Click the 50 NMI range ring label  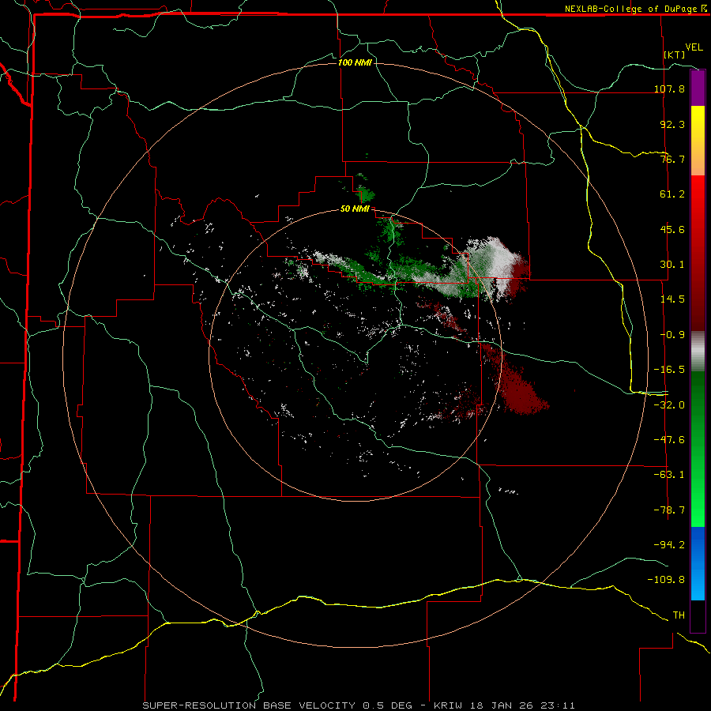coord(355,209)
